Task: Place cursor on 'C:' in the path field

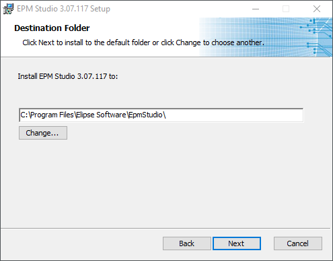Action: [24, 115]
